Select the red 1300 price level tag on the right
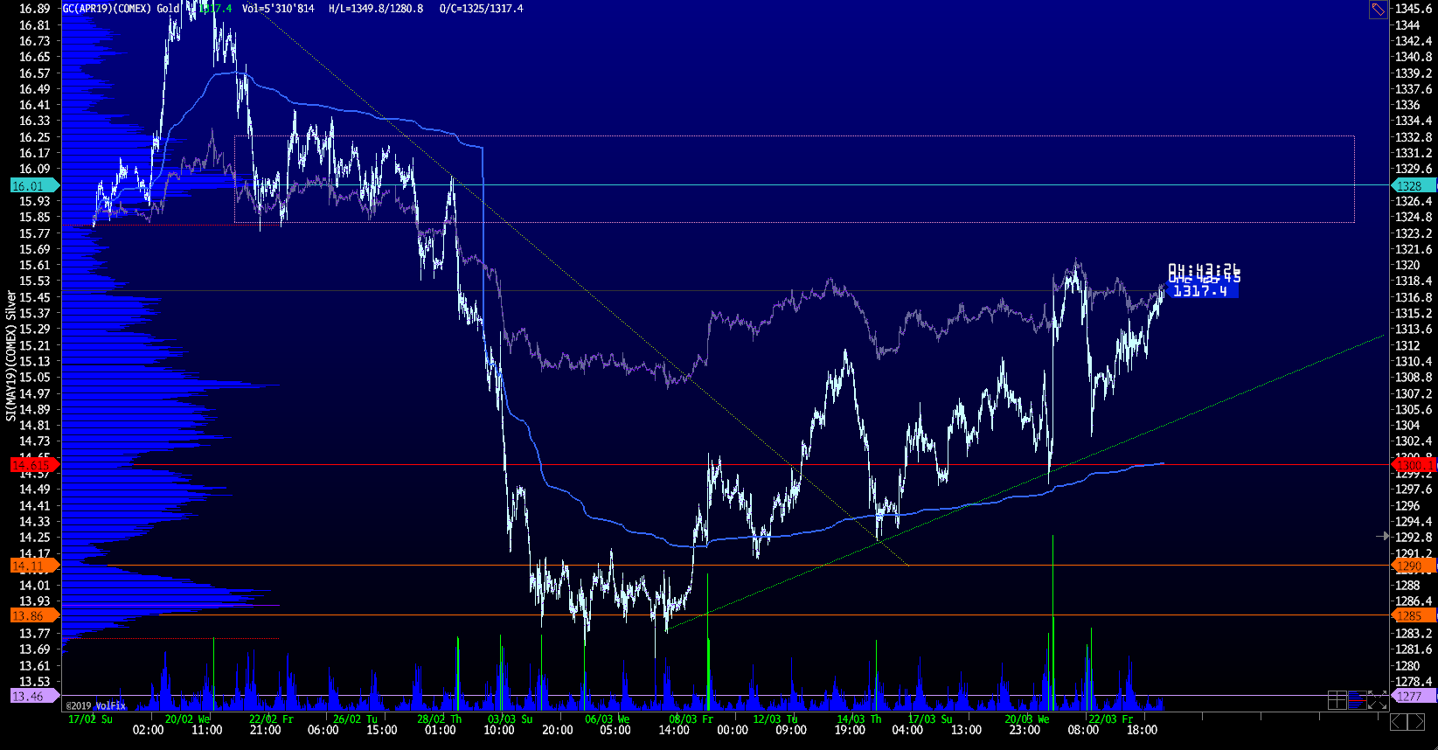The image size is (1438, 750). click(1413, 464)
